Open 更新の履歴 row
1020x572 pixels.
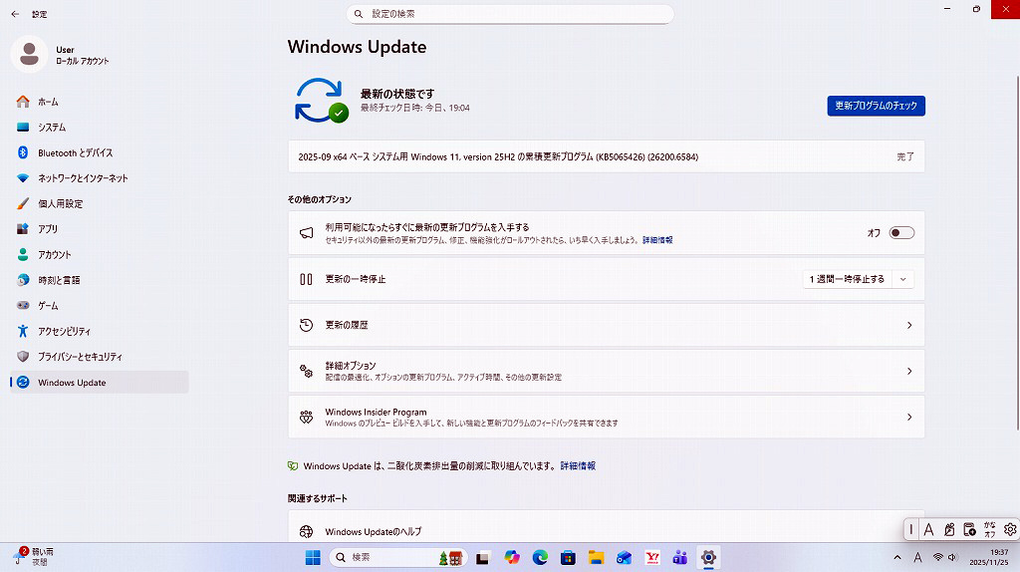(x=607, y=325)
